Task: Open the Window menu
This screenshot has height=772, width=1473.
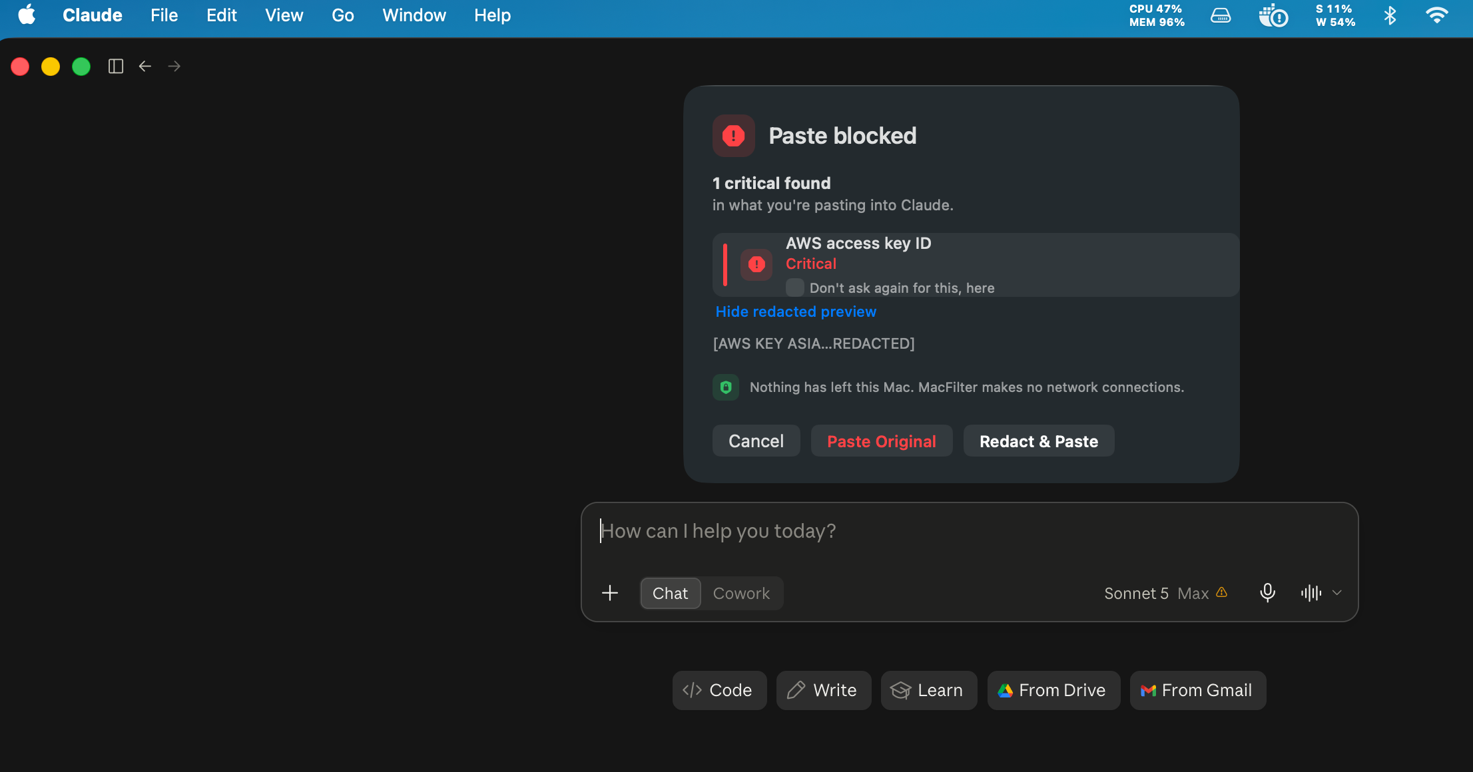Action: pyautogui.click(x=414, y=15)
